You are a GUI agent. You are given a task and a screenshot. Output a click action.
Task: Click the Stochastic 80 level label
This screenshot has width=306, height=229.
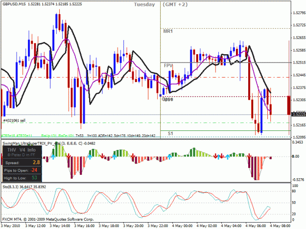point(294,191)
